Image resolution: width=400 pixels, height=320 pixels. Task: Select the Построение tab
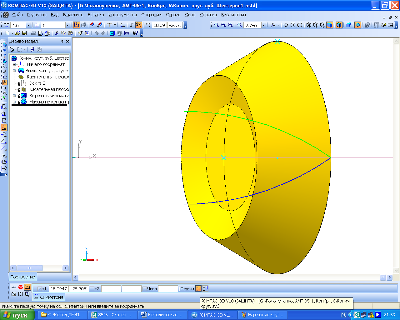[22, 277]
